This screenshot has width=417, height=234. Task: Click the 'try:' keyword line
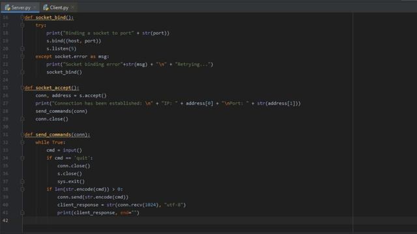point(40,25)
